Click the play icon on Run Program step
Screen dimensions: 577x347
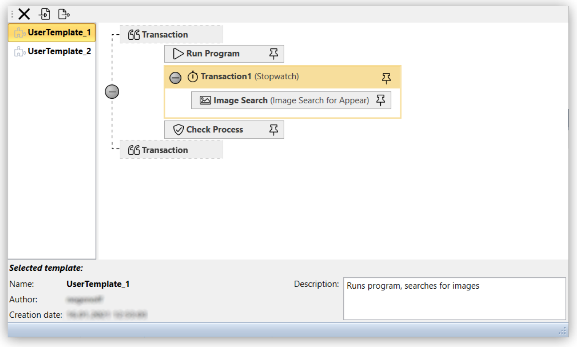[x=178, y=53]
